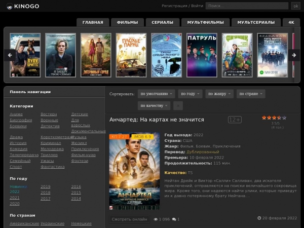
Task: Rate movie with the first star
Action: [x=264, y=118]
